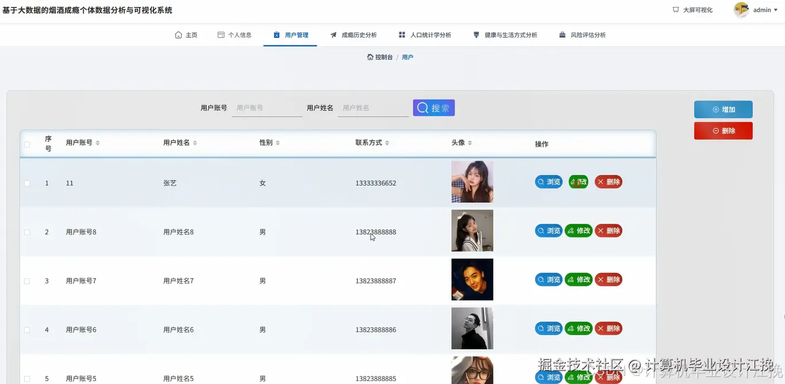Screen dimensions: 785x384
Task: Open avatar thumbnail of 张艺
Action: [472, 182]
